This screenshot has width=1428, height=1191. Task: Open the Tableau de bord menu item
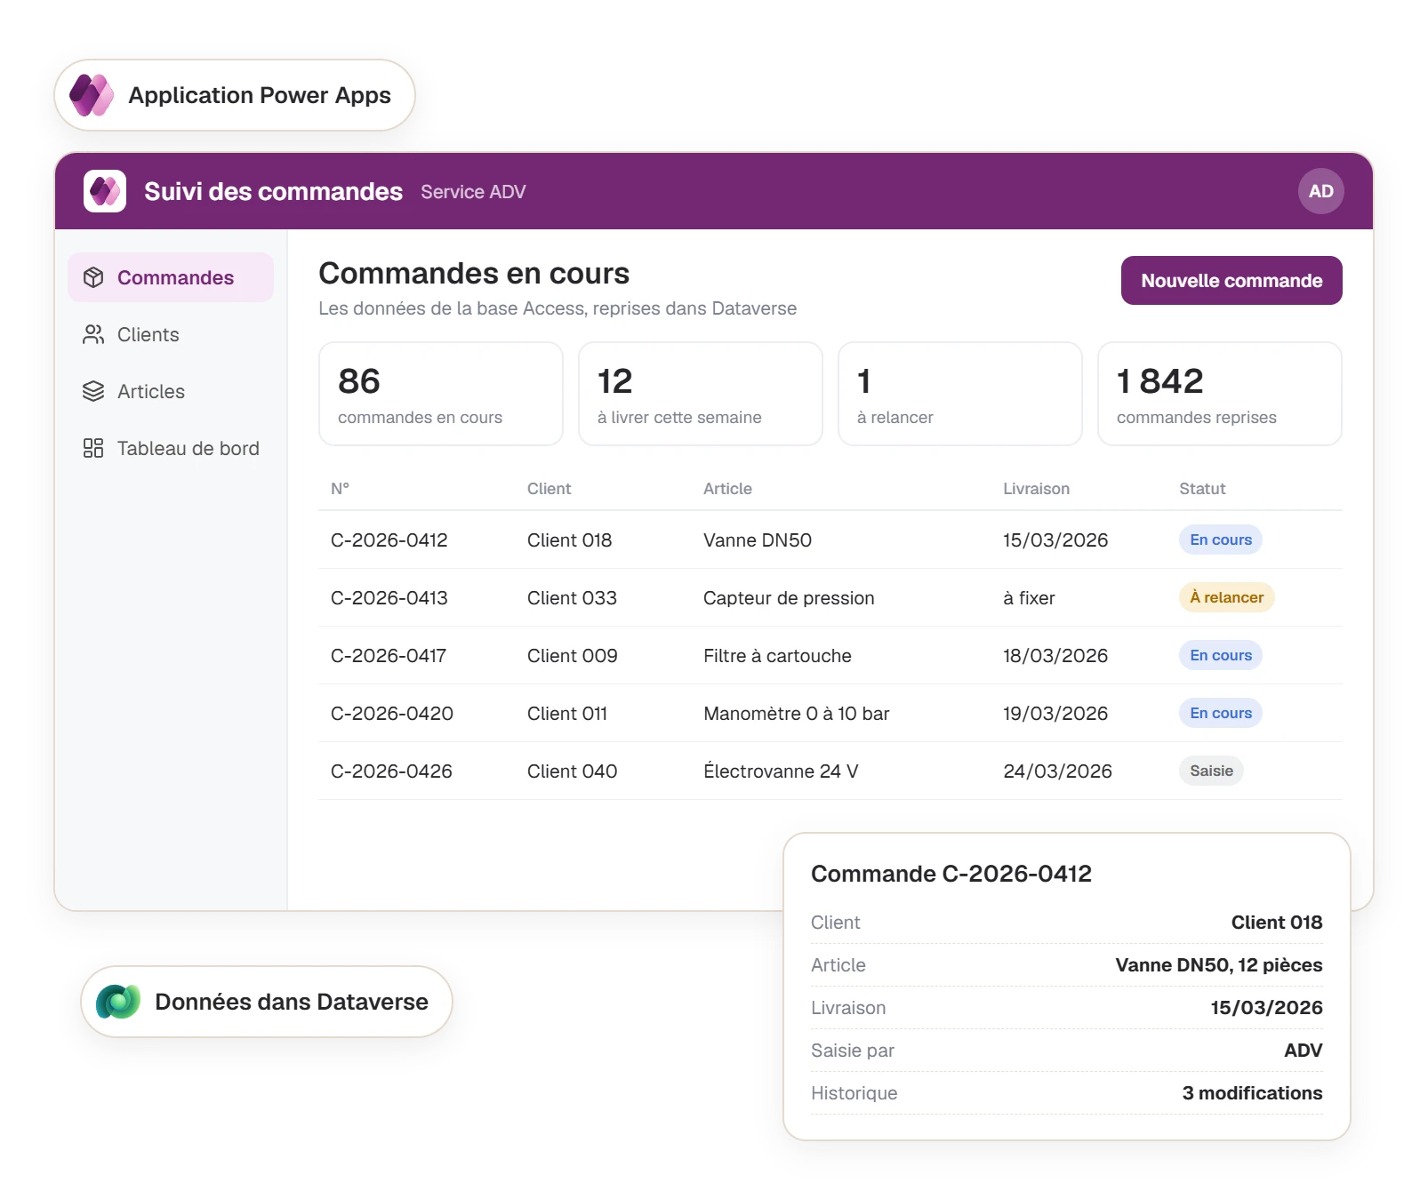(x=171, y=448)
